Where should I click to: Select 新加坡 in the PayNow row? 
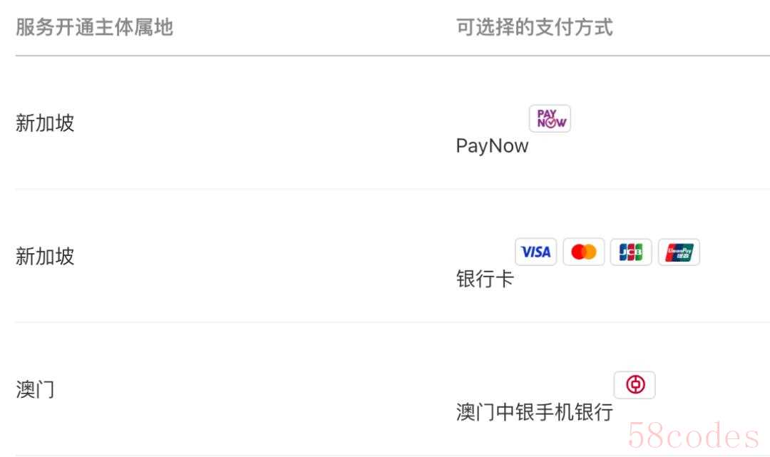click(x=45, y=123)
